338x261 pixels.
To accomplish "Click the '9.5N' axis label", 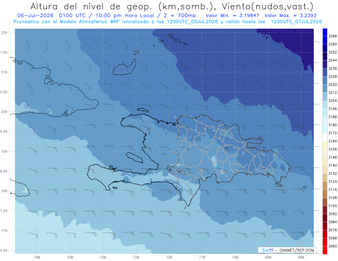I will pos(4,131).
